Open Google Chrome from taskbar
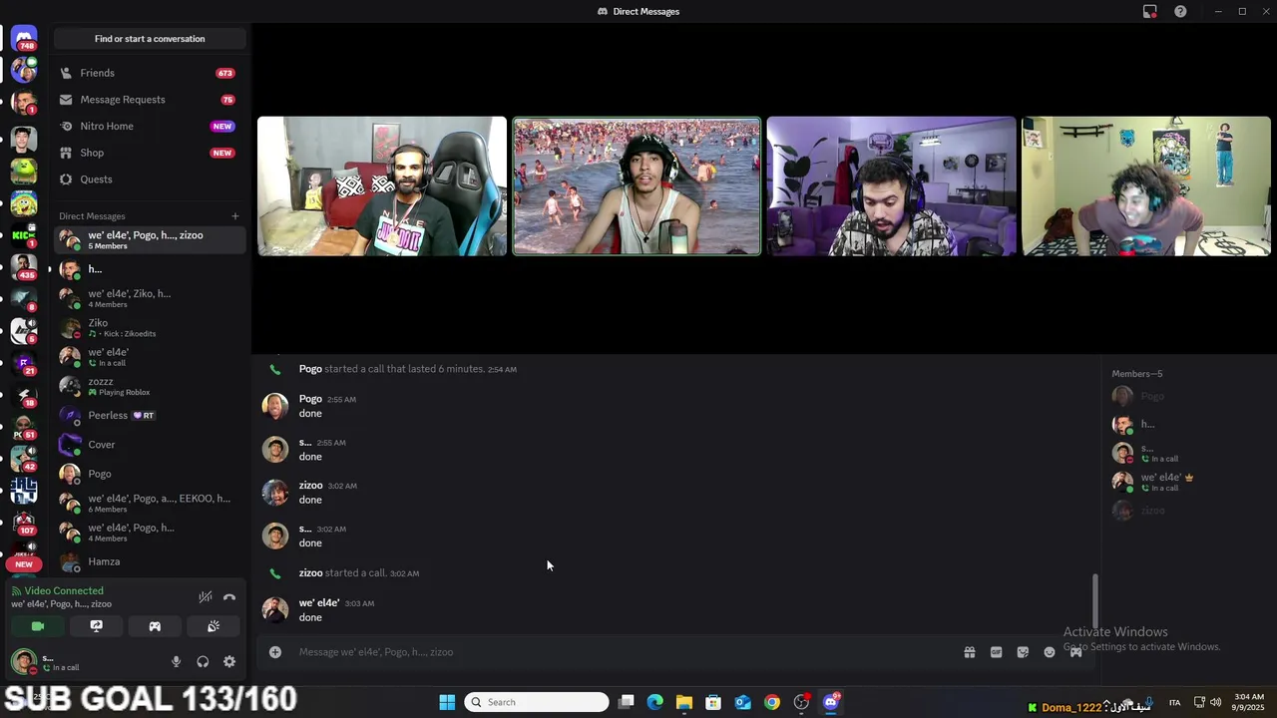This screenshot has height=718, width=1277. tap(772, 702)
